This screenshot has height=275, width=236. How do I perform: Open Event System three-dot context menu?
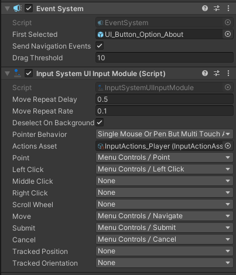(228, 8)
